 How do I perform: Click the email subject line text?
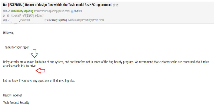coord(57,5)
